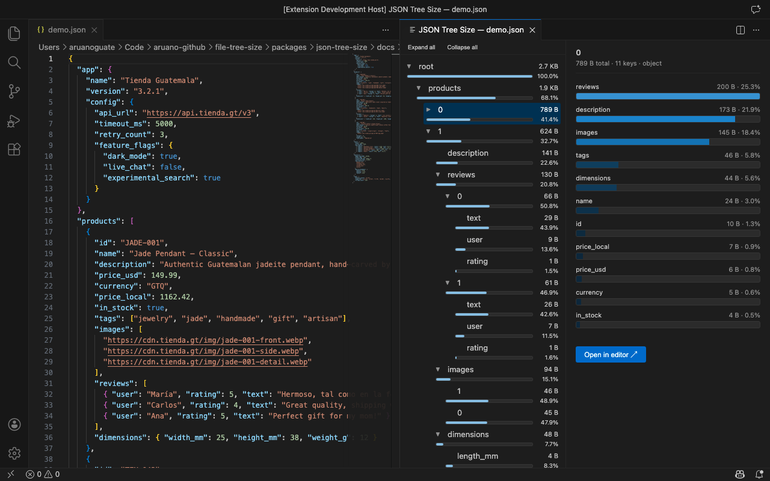Viewport: 770px width, 481px height.
Task: Expand the selected 0 node showing 789 B
Action: click(428, 110)
